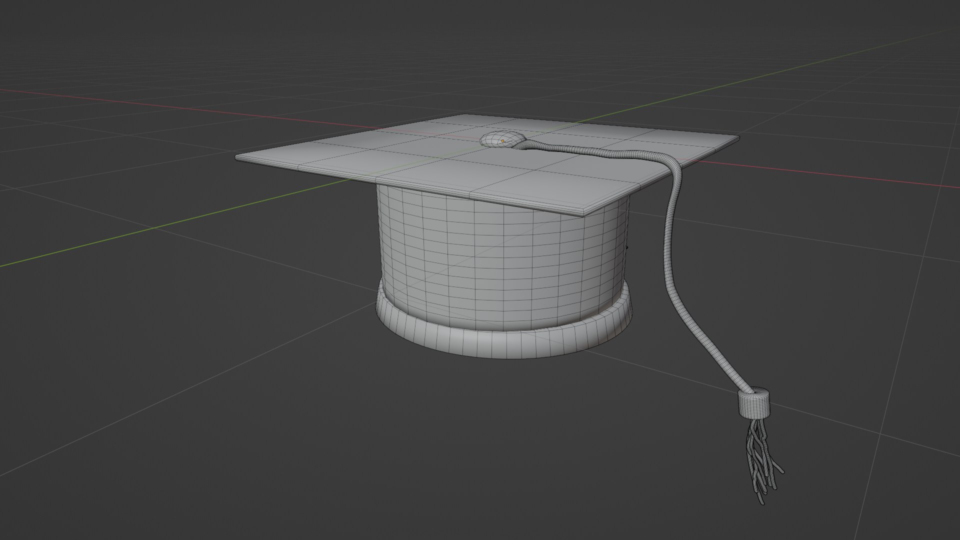Click the orange origin dot on the button
The width and height of the screenshot is (960, 540).
pos(502,141)
